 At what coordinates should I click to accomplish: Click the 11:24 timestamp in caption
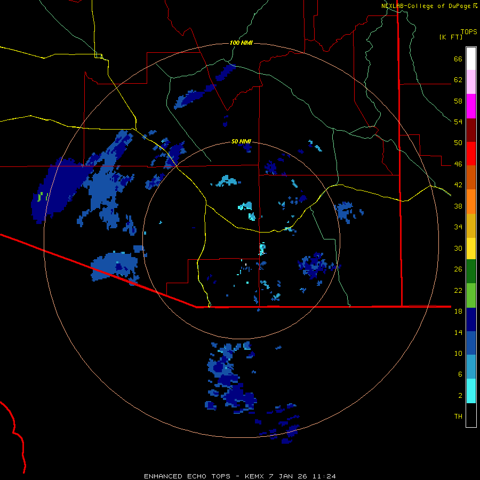(324, 476)
